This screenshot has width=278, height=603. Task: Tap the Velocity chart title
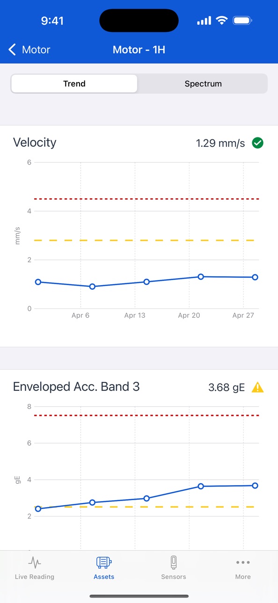(x=35, y=143)
